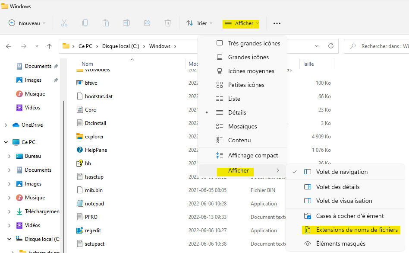Screen dimensions: 409x253
Task: Choose Mosaïques from the view menu
Action: 242,126
